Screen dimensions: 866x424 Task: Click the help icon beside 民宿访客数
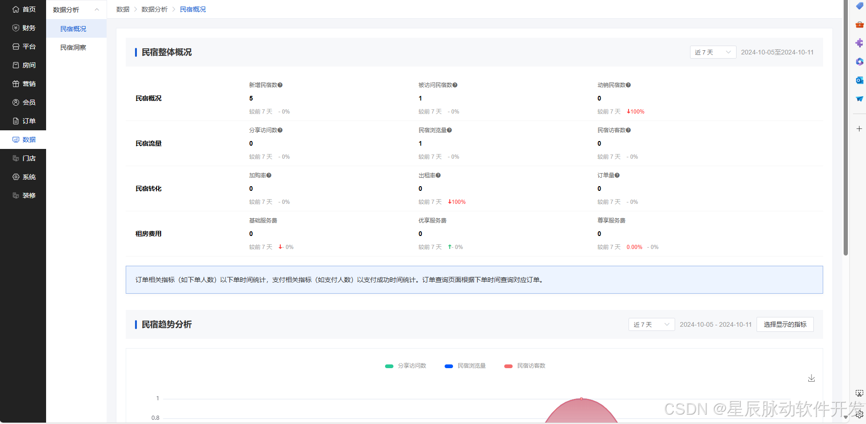(628, 130)
